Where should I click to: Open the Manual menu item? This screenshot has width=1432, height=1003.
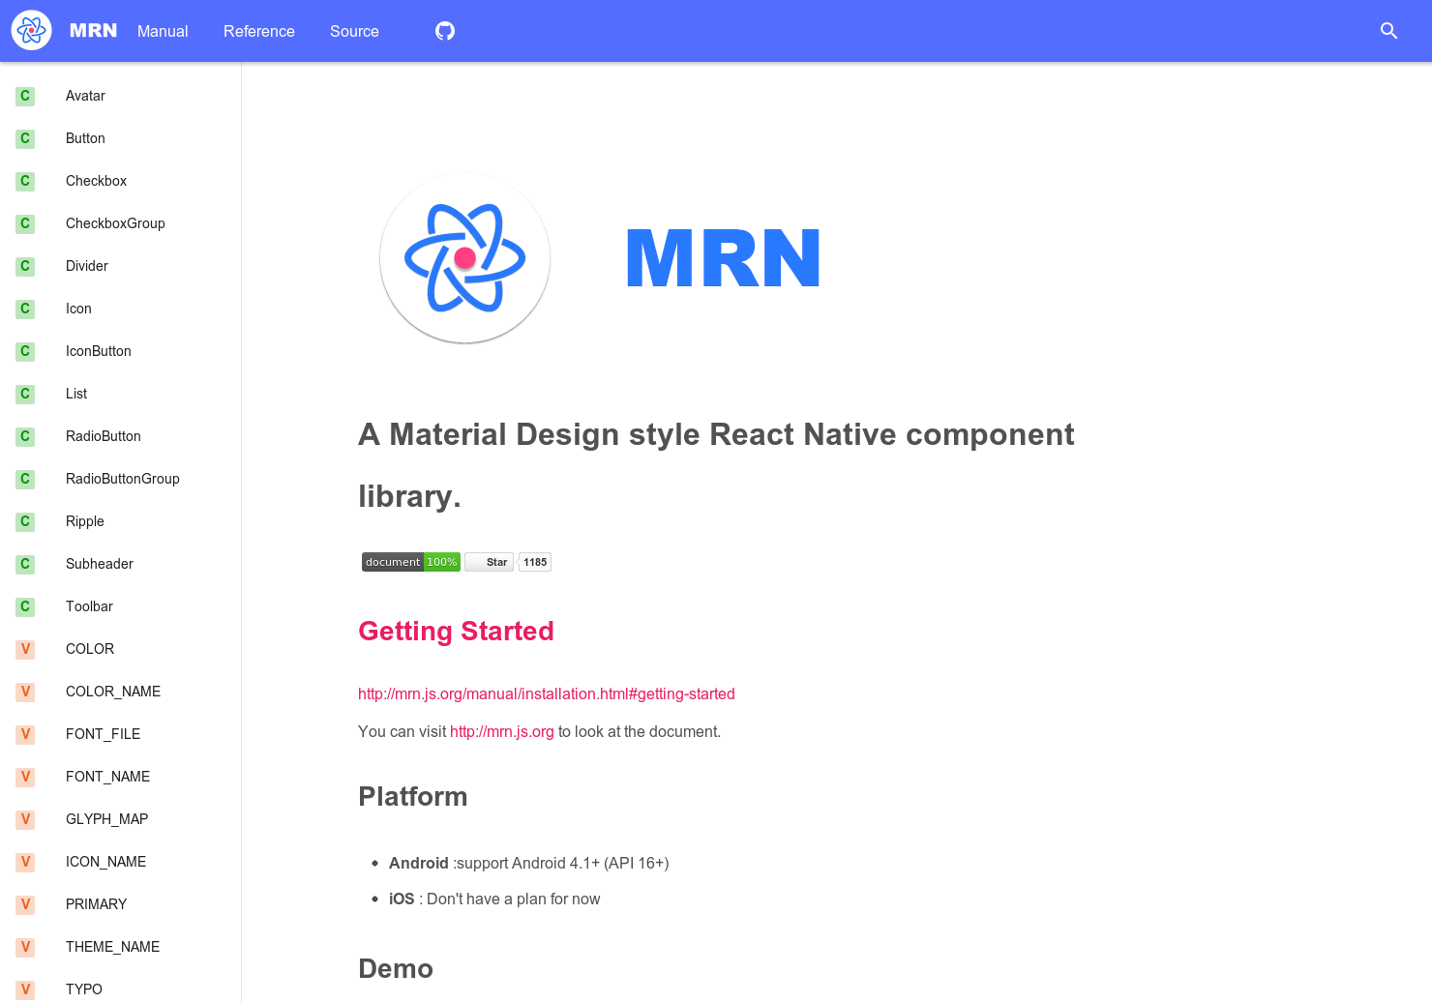(163, 31)
